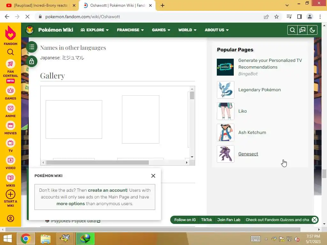Image resolution: width=327 pixels, height=245 pixels.
Task: Expand the Explore menu
Action: [95, 30]
